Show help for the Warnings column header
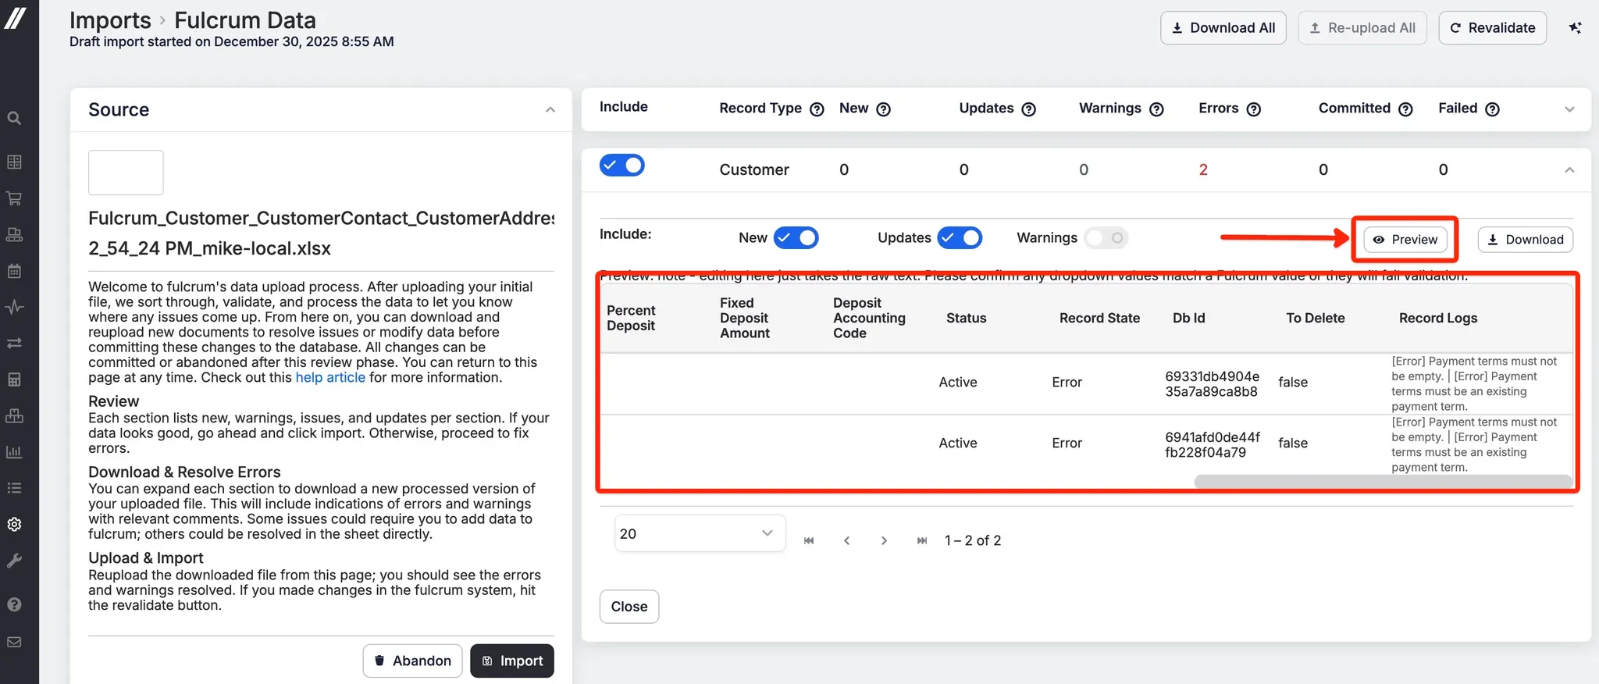The height and width of the screenshot is (684, 1599). click(1156, 109)
